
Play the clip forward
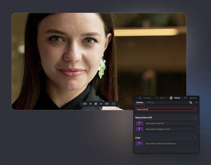101,104
